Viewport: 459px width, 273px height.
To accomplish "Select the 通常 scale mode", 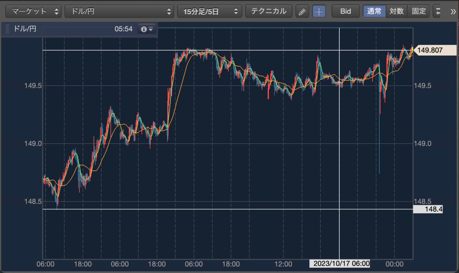I will [x=374, y=11].
